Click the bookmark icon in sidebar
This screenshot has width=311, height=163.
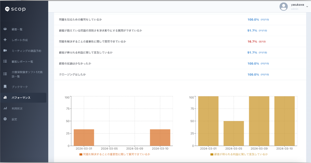click(x=5, y=87)
